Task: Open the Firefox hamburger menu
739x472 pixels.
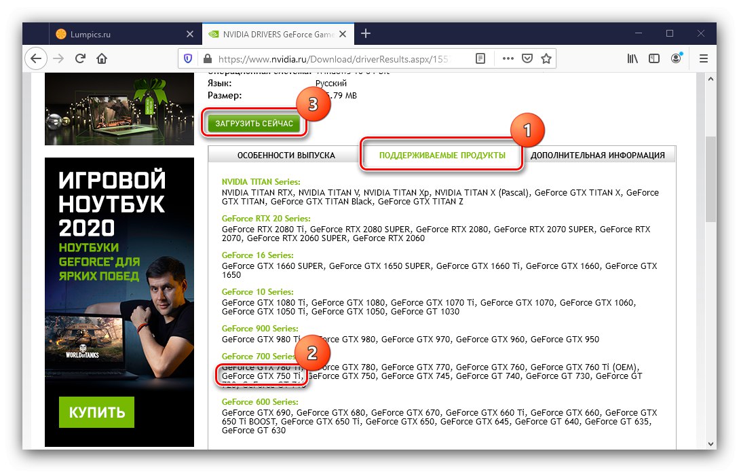Action: coord(704,58)
